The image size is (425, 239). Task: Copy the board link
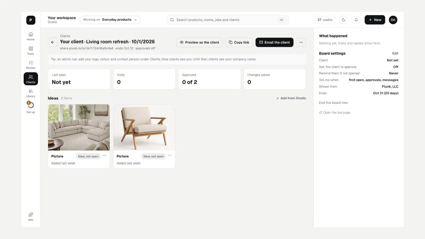[239, 42]
